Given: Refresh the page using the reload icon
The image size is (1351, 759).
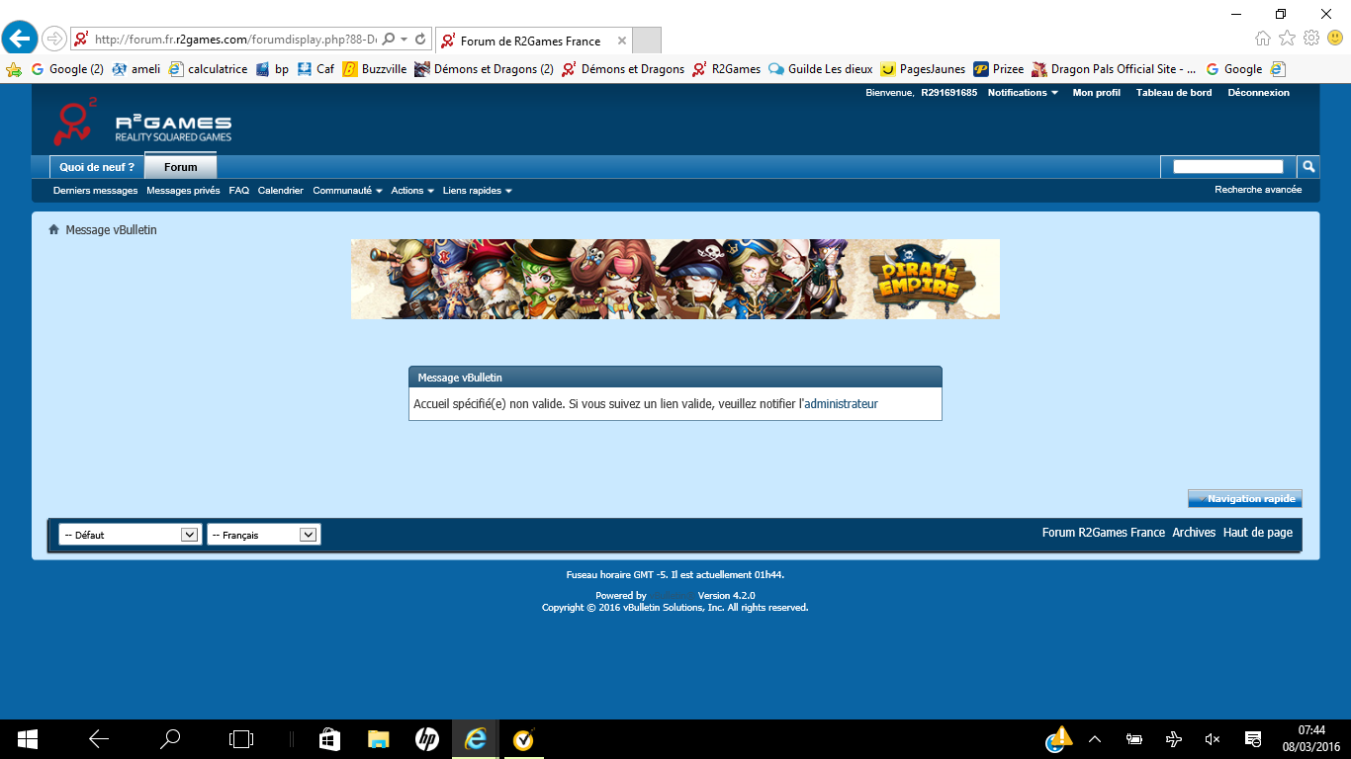Looking at the screenshot, I should pyautogui.click(x=420, y=40).
